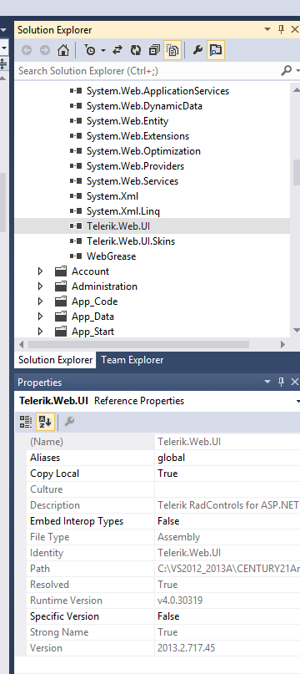Screen dimensions: 300x674
Task: Select the Telerik.Web.UI.Skins reference
Action: (x=131, y=241)
